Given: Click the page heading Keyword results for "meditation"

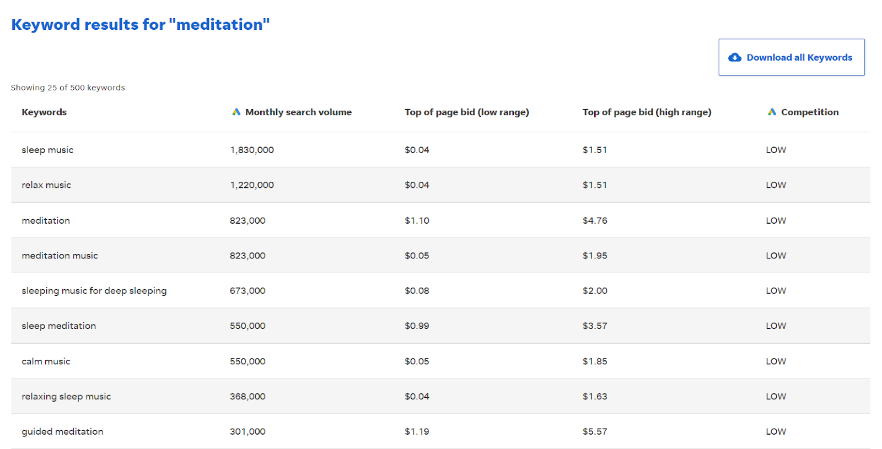Looking at the screenshot, I should (141, 24).
